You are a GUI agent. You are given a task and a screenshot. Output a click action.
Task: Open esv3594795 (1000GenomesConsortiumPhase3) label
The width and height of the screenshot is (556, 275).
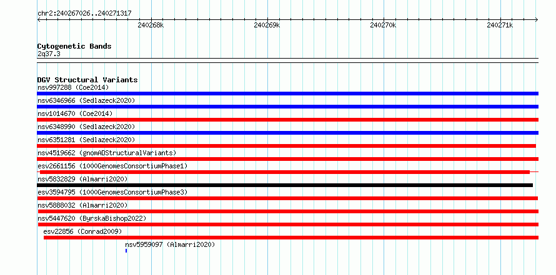112,192
